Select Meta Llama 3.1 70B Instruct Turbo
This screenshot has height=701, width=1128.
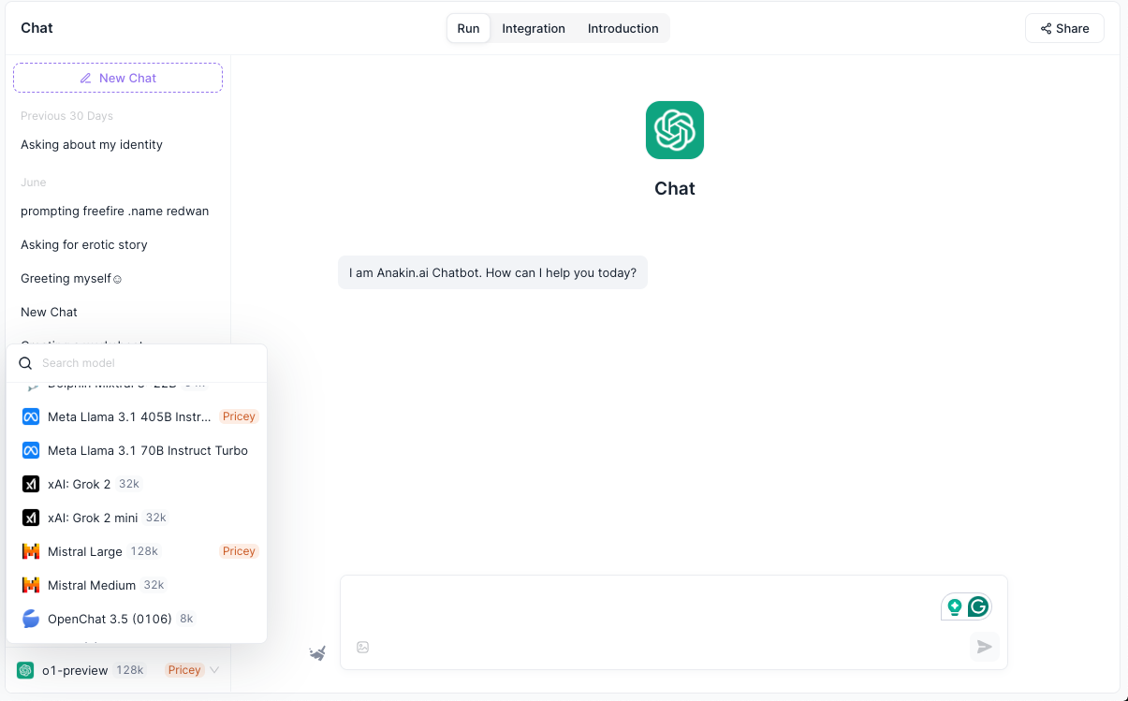click(x=137, y=450)
